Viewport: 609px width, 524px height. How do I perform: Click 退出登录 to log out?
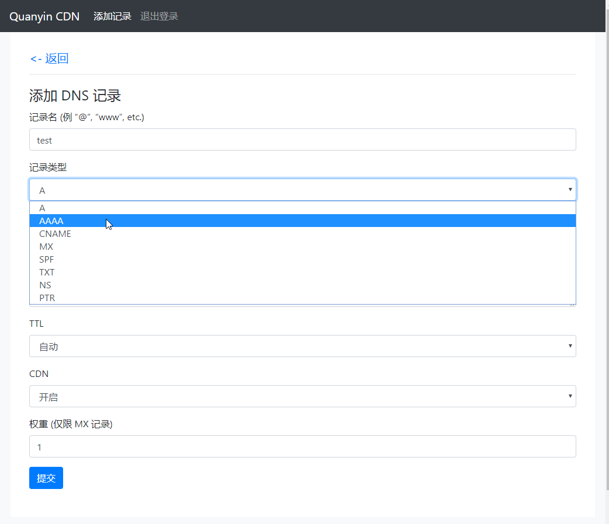pyautogui.click(x=159, y=16)
